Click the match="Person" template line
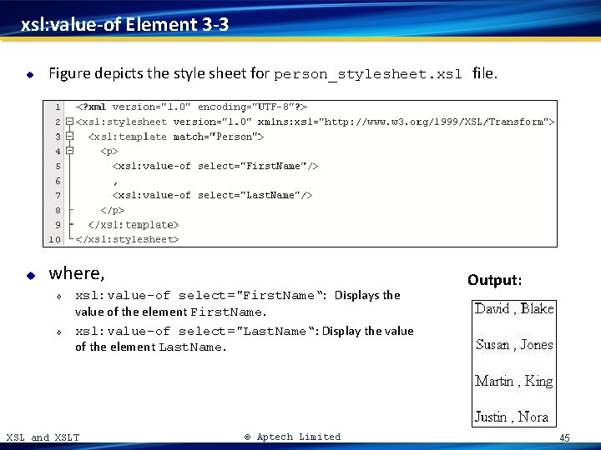 [176, 137]
